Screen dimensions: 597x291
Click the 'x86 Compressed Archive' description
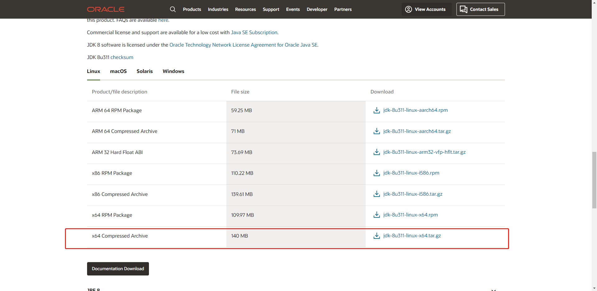pyautogui.click(x=120, y=194)
